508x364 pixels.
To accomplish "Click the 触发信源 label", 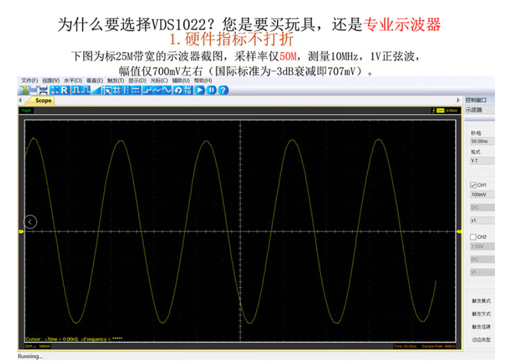I will pos(481,327).
